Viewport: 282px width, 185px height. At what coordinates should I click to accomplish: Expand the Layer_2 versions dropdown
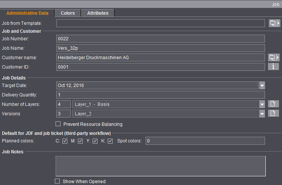[x=262, y=114]
